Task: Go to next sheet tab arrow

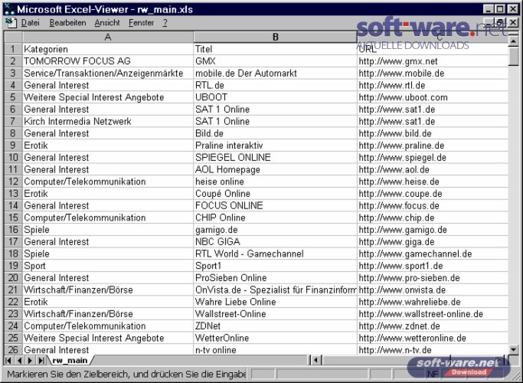Action: coord(30,360)
